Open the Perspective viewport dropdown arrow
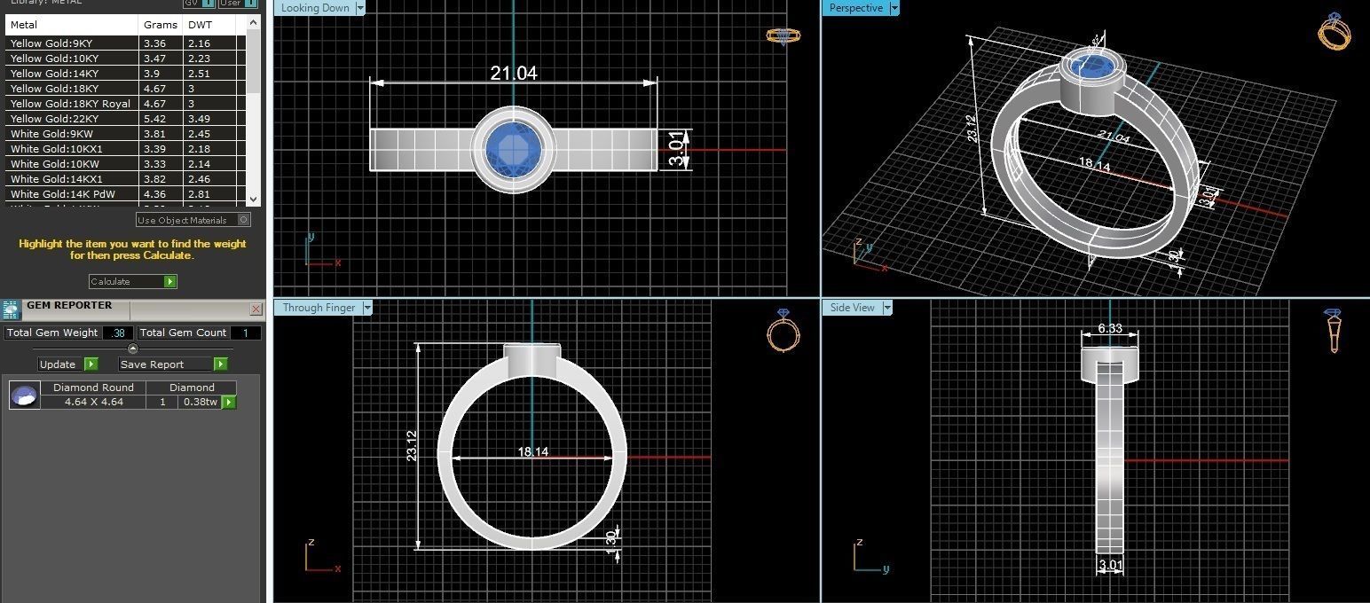 click(x=894, y=8)
